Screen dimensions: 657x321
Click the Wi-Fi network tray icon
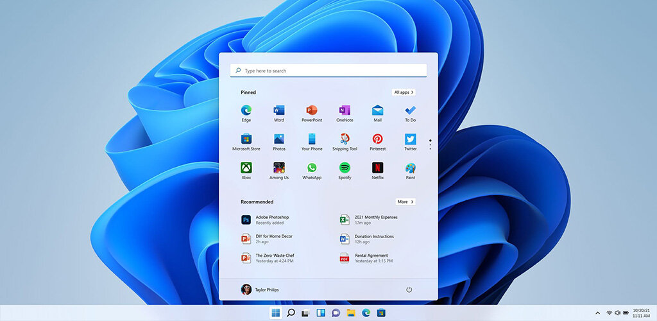point(610,313)
